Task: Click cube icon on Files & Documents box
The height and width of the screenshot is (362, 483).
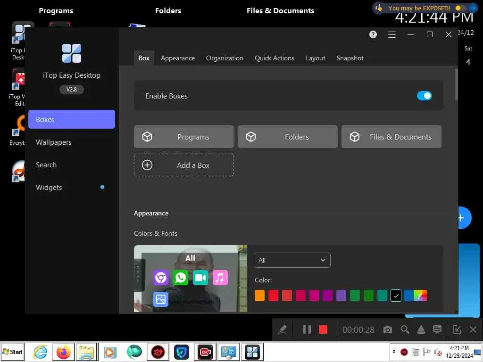Action: click(x=355, y=137)
